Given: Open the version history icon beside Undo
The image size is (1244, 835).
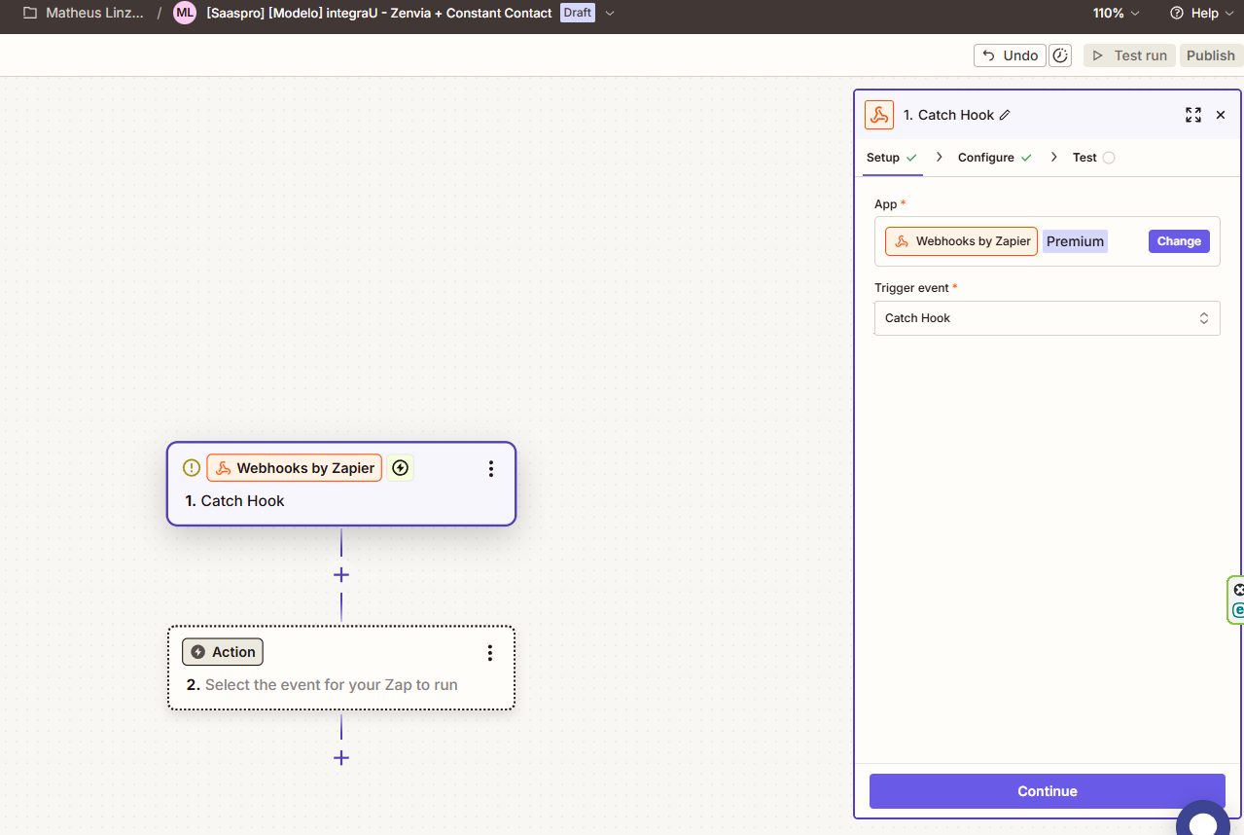Looking at the screenshot, I should [1061, 55].
